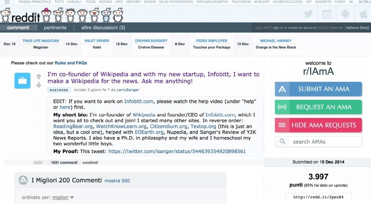Open TUTTI in top bar
Image resolution: width=371 pixels, height=204 pixels.
59,2
